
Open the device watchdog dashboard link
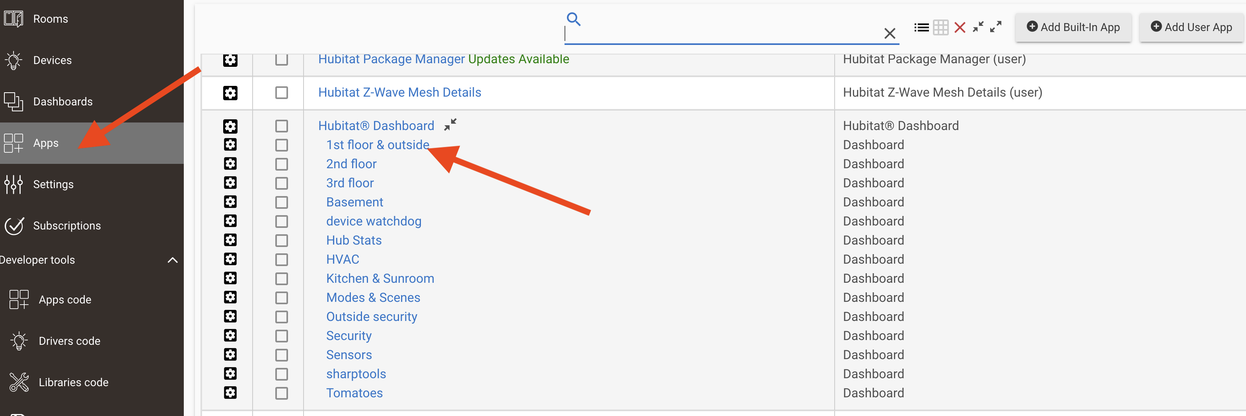tap(374, 222)
